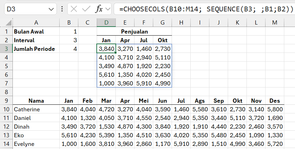Screen dimensions: 295x149
Task: Select row 3 header
Action: pyautogui.click(x=6, y=49)
